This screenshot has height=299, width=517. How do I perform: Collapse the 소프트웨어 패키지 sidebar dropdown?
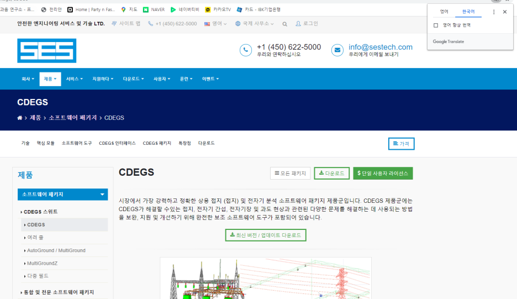coord(62,195)
